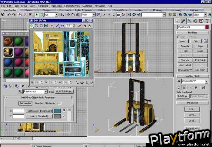This screenshot has width=212, height=147.
Task: Select Rotate tool in Edit UVWs window
Action: [x=36, y=26]
